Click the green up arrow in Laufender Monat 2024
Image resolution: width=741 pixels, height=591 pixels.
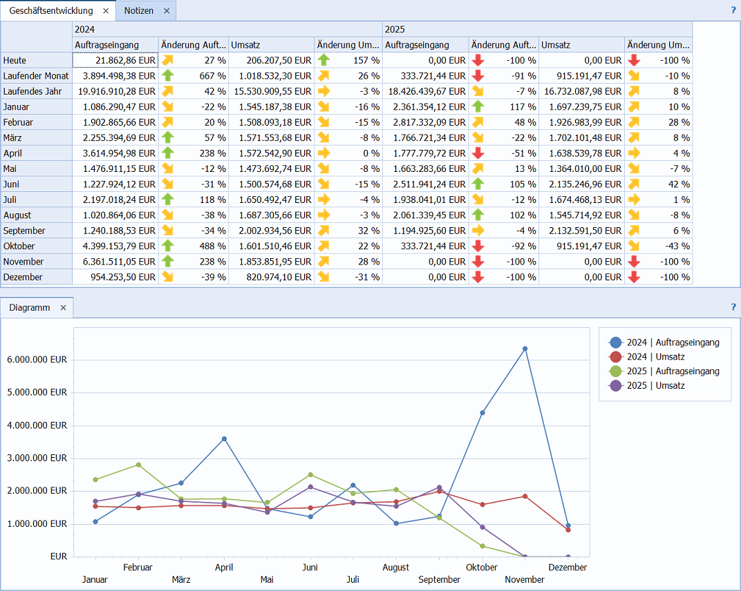(168, 75)
